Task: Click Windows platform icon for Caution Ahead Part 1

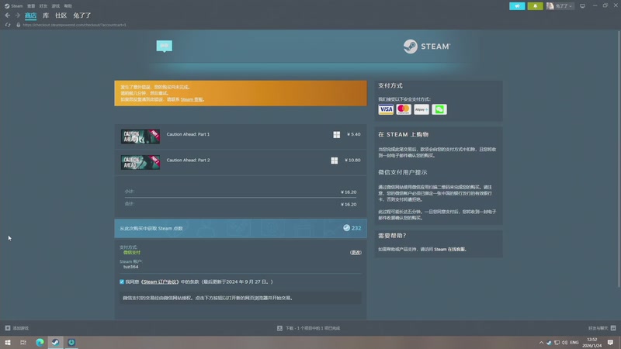Action: 336,134
